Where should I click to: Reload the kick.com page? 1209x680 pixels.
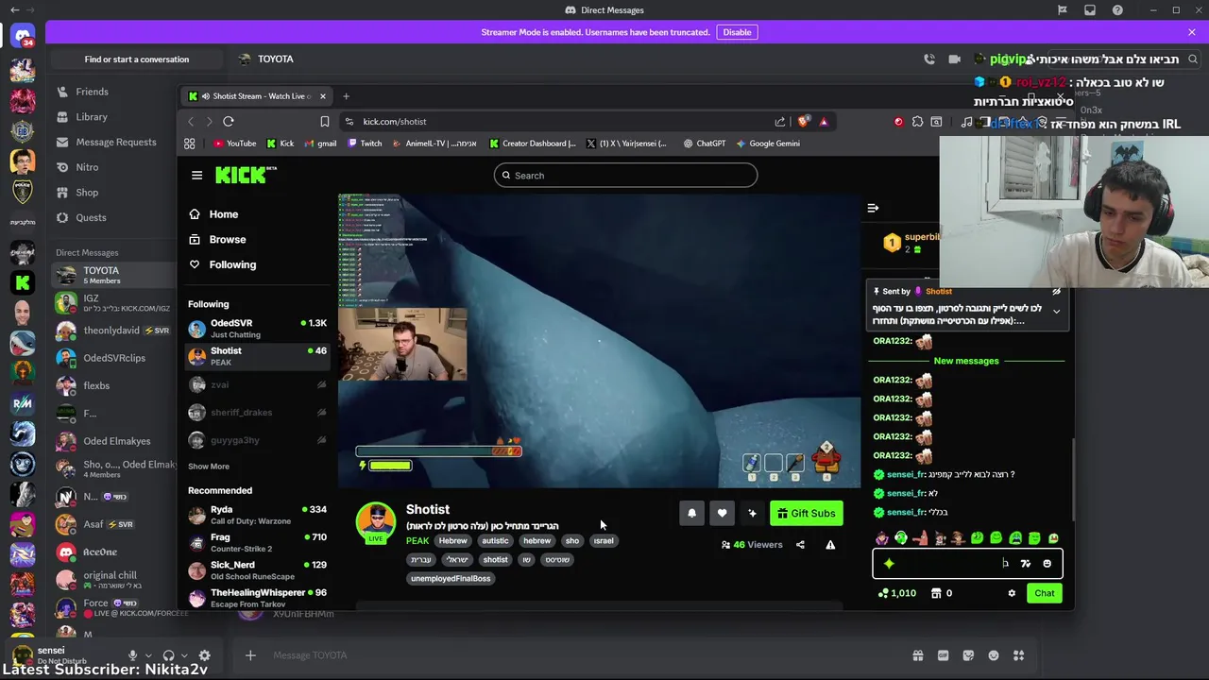pyautogui.click(x=229, y=121)
